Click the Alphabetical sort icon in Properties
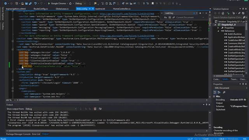Viewport: 249px width, 140px height. pyautogui.click(x=219, y=92)
